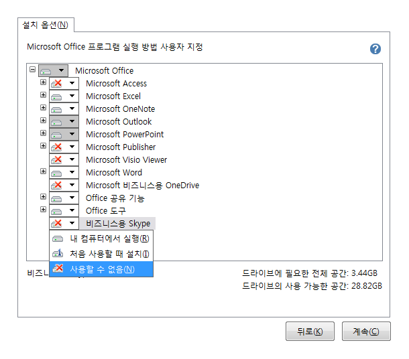Select the Microsoft Outlook tree item
The image size is (409, 359).
click(x=119, y=121)
